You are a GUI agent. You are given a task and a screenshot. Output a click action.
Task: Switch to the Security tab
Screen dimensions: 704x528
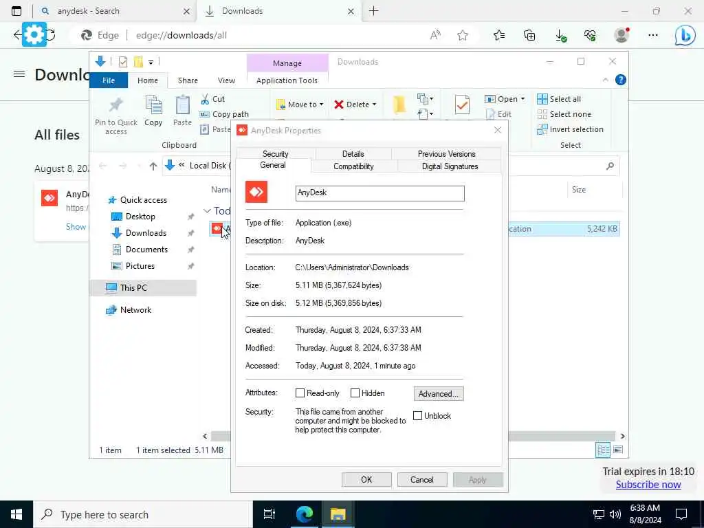click(x=275, y=153)
